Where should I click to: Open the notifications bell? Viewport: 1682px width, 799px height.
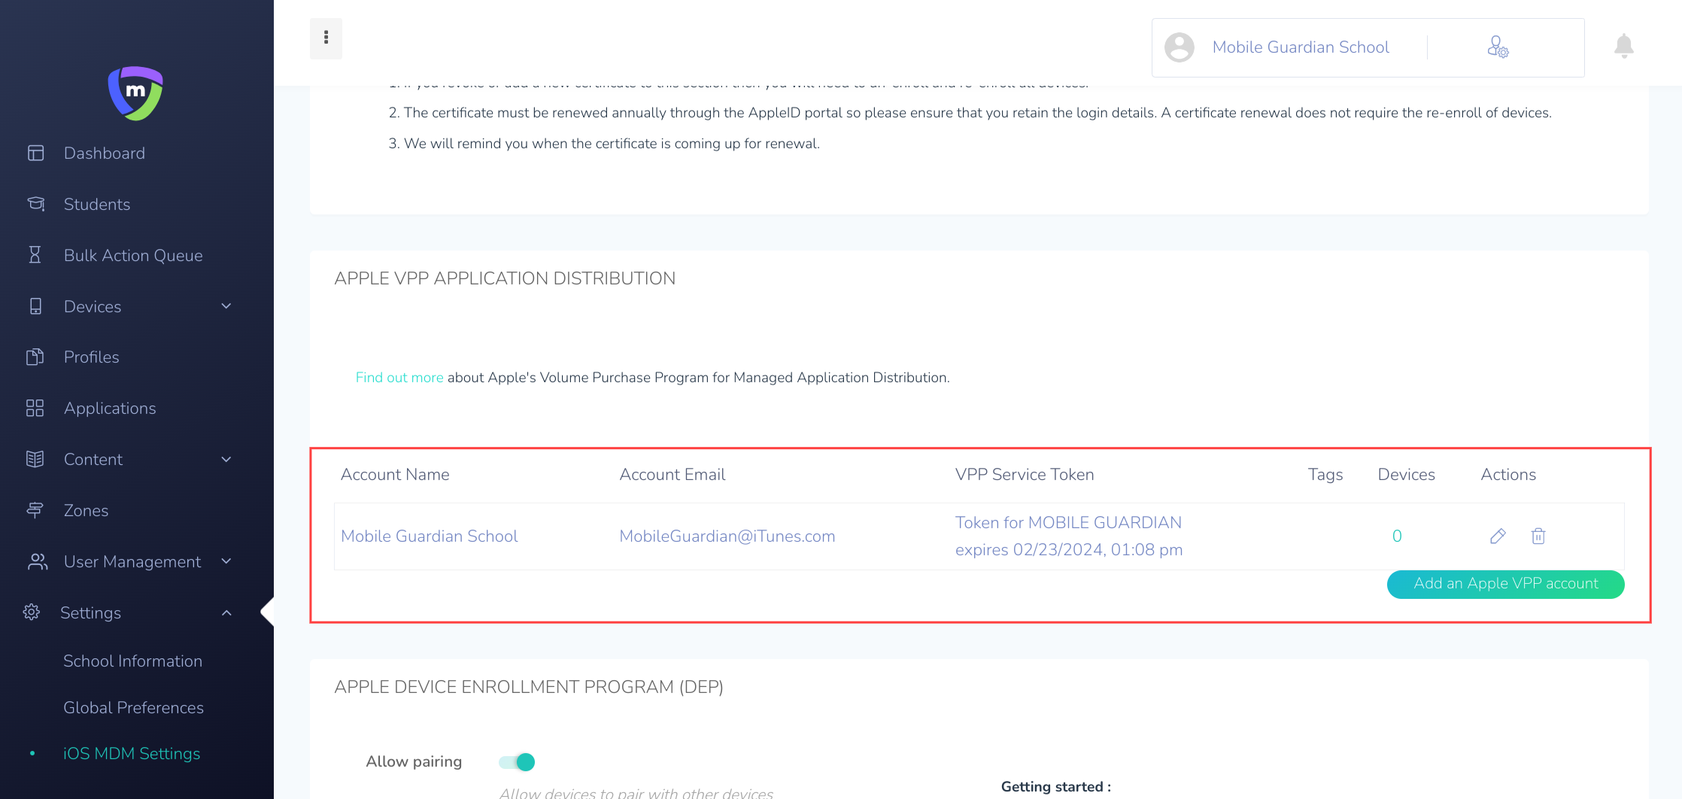[x=1624, y=47]
